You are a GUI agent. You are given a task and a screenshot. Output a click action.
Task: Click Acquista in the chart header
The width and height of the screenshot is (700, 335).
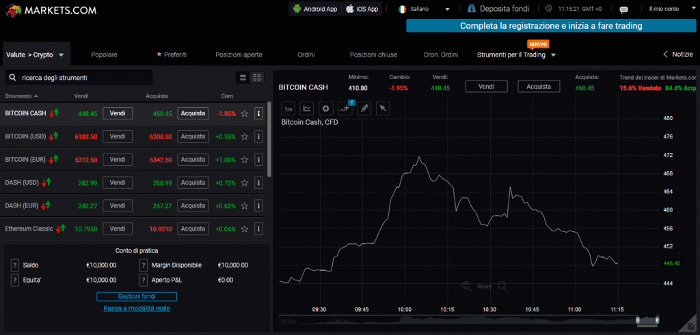pyautogui.click(x=539, y=86)
